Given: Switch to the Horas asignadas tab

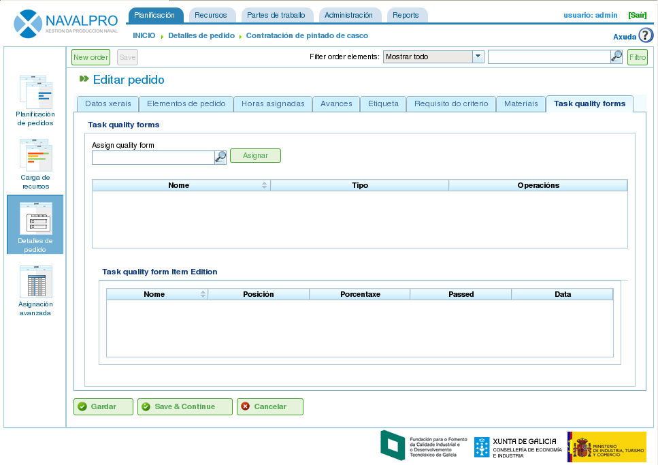Looking at the screenshot, I should [273, 104].
